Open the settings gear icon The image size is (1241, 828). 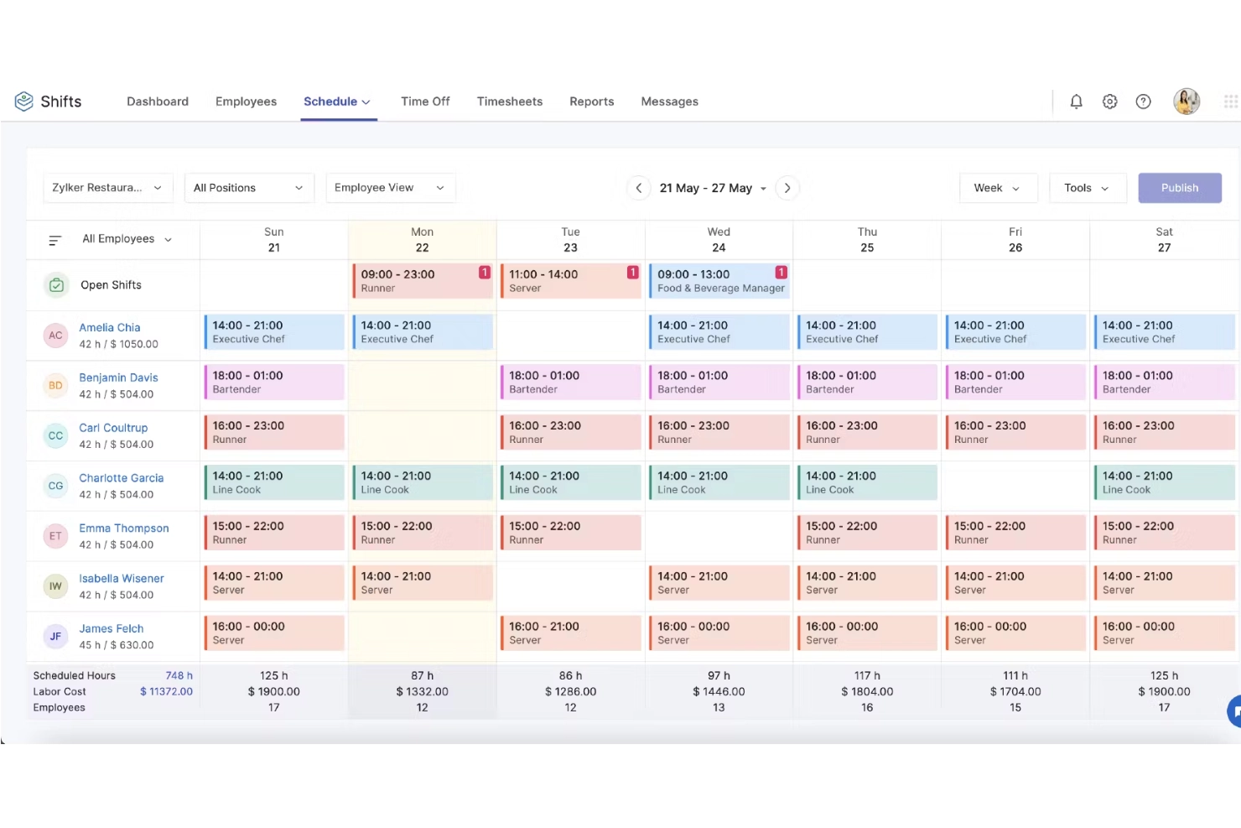pos(1109,102)
